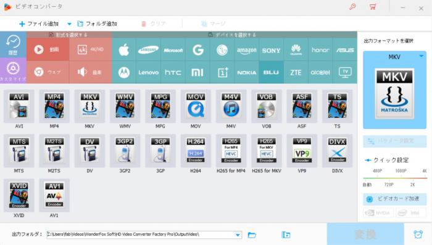The width and height of the screenshot is (432, 245).
Task: Select Sony device category
Action: pos(271,50)
